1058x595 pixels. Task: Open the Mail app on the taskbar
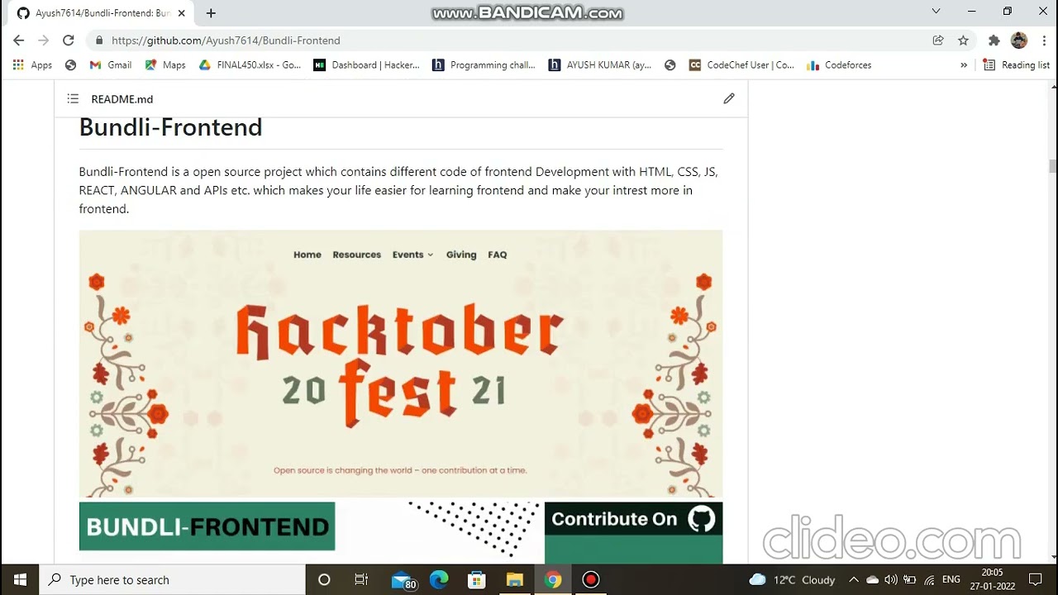403,580
